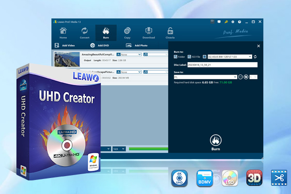Click the Add Video button

click(x=65, y=45)
